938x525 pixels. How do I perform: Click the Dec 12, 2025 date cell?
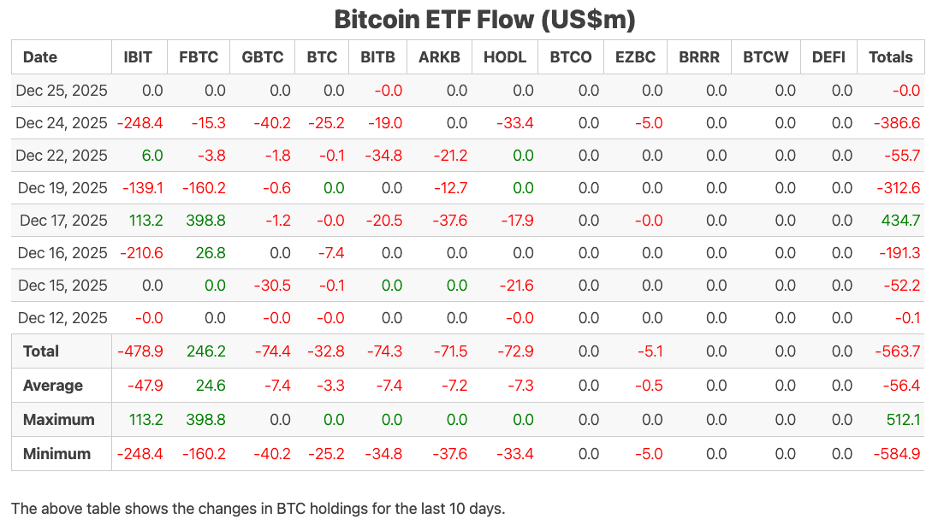click(x=62, y=318)
